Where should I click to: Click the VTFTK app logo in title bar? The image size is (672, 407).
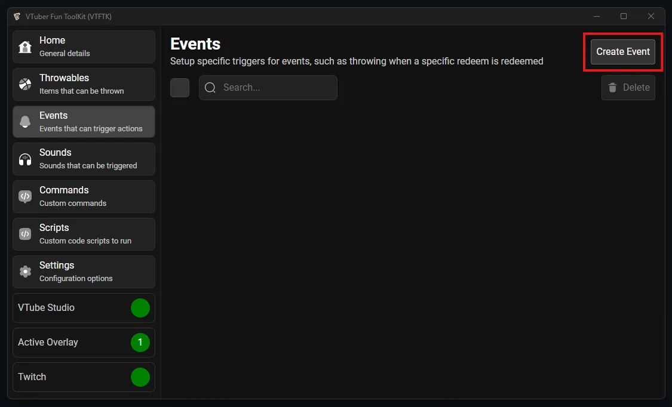click(17, 17)
